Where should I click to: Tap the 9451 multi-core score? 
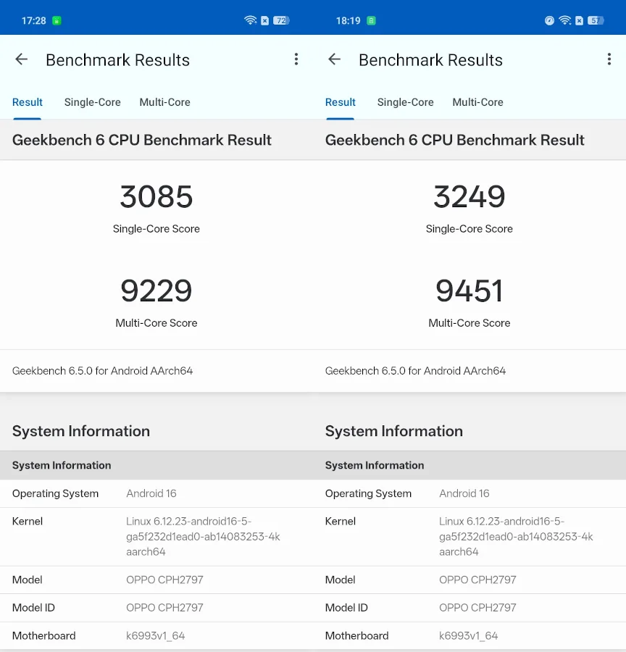(x=470, y=291)
